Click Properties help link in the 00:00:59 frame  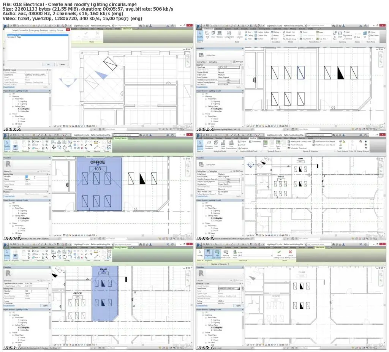click(9, 87)
